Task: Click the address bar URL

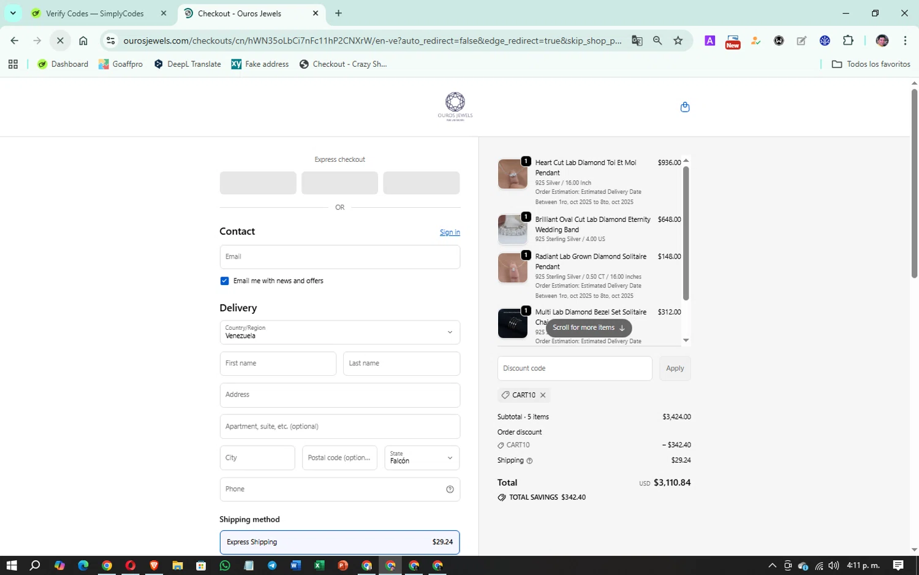Action: [x=373, y=40]
